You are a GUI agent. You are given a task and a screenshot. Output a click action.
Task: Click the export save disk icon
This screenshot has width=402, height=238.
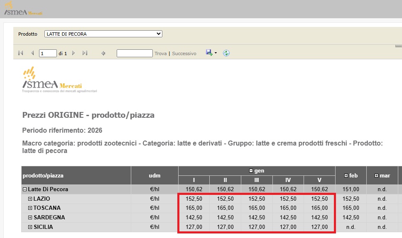coord(209,53)
